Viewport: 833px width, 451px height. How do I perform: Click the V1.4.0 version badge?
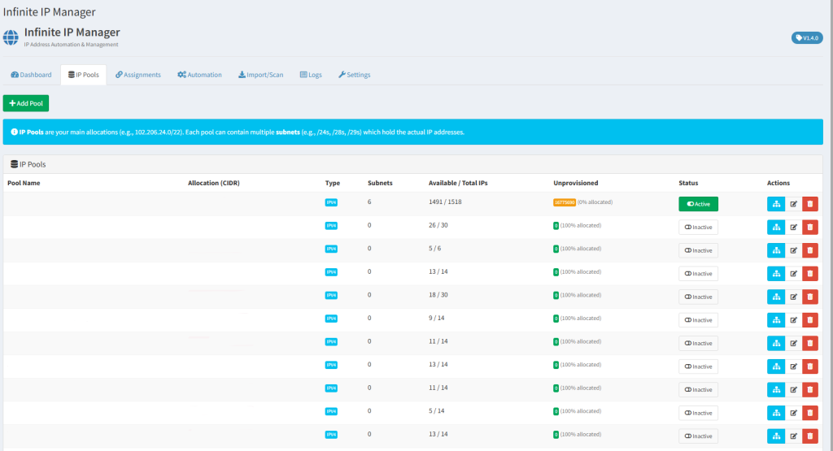point(806,38)
